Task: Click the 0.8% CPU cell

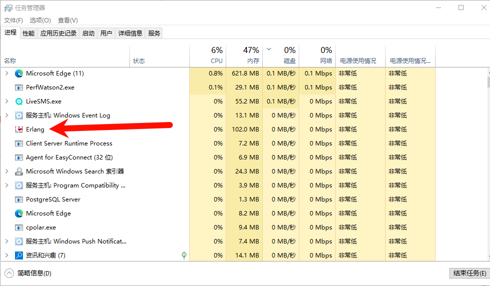Action: [207, 73]
